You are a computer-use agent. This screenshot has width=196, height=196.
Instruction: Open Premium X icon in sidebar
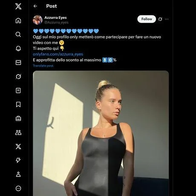[x=18, y=147]
